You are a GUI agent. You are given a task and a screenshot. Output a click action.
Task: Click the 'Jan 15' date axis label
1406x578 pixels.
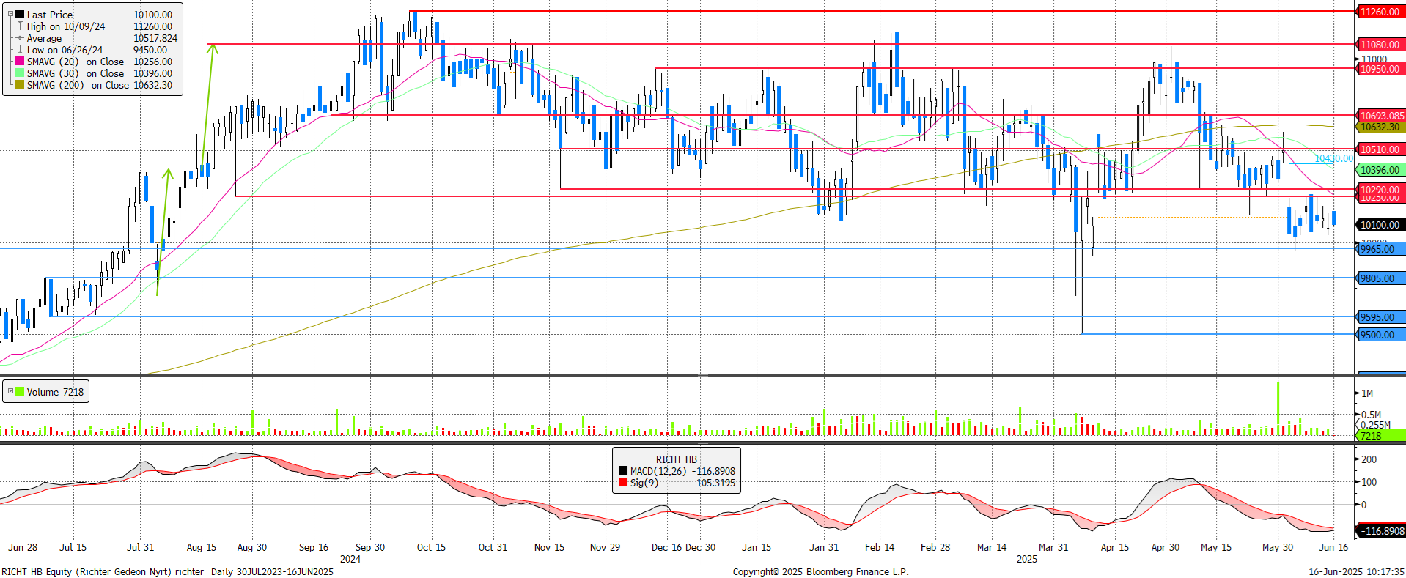click(x=757, y=547)
